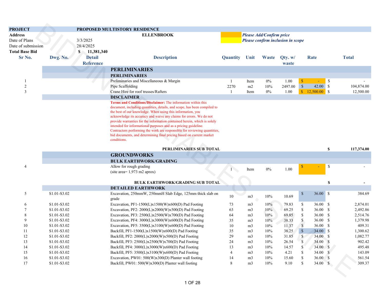Click the submission date 28/4/2025
Screen dimensions: 385x297
[x=85, y=46]
